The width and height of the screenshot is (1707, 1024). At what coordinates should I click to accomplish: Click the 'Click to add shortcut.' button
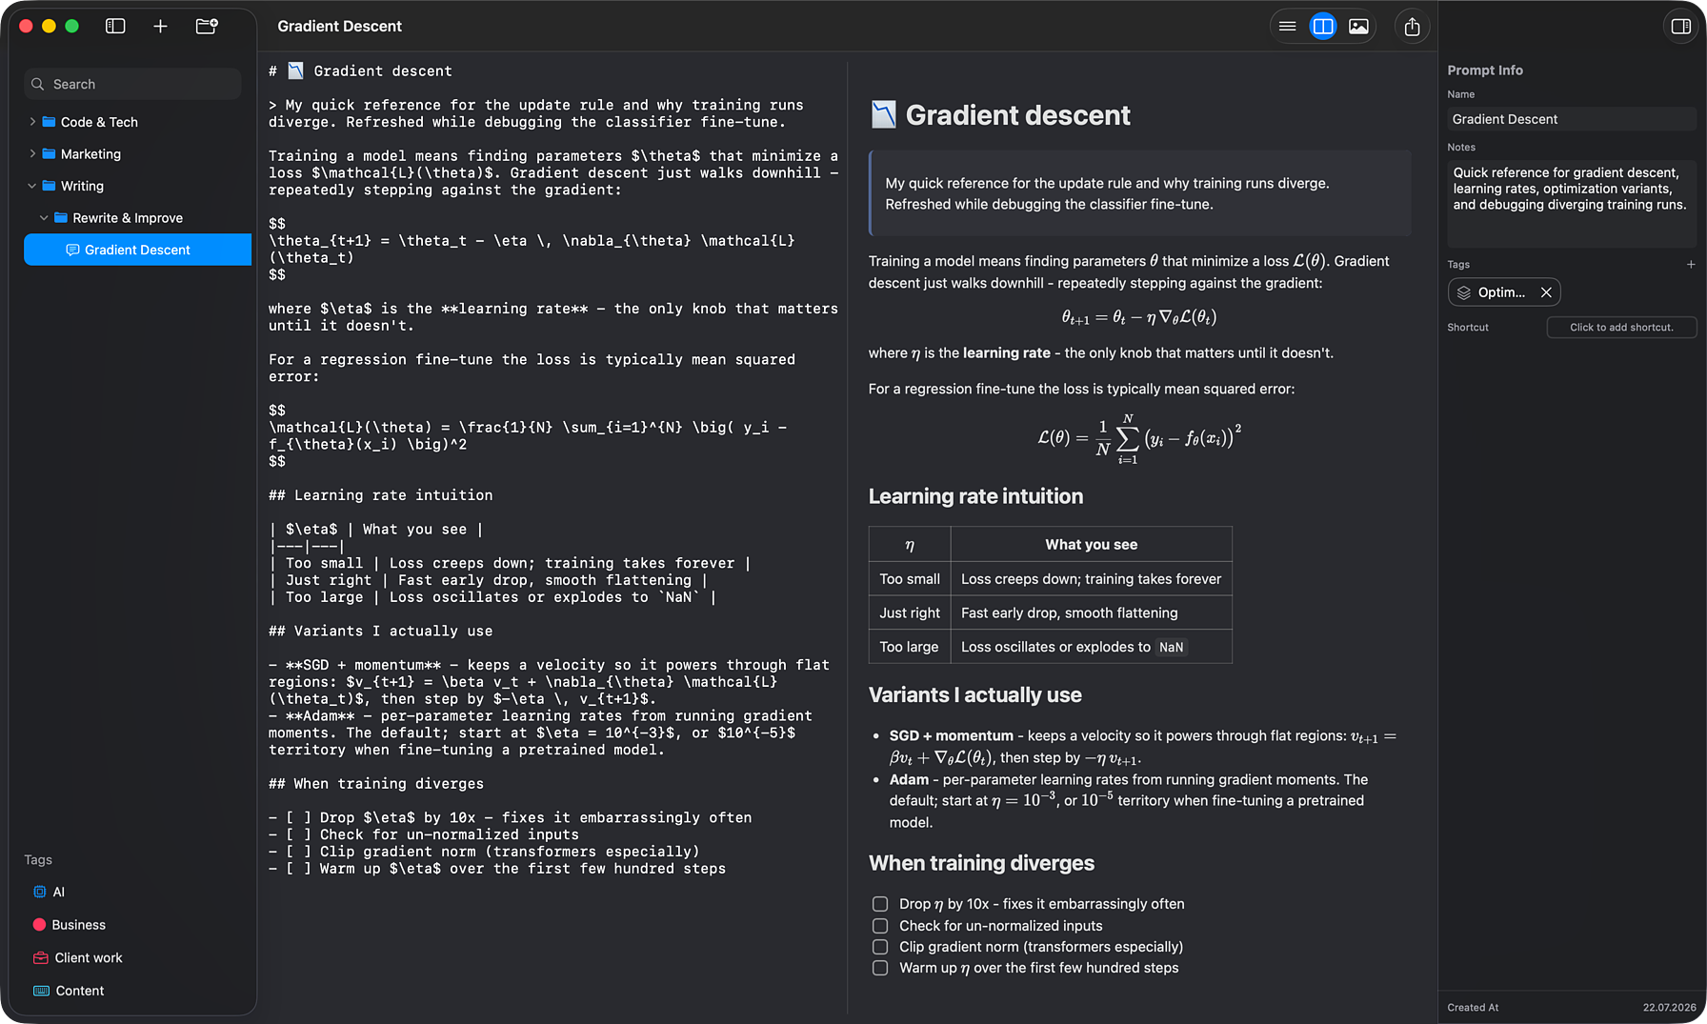tap(1621, 327)
